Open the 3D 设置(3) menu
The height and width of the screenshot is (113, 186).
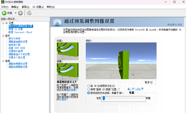pos(38,7)
